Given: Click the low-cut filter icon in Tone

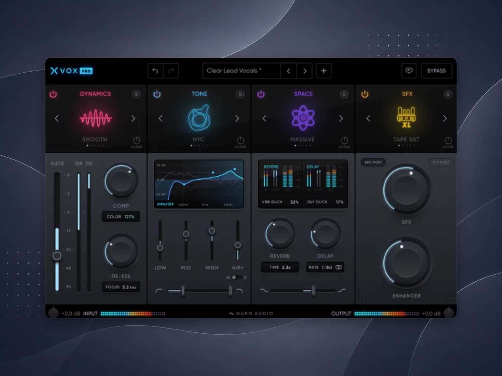Looking at the screenshot, I should point(158,291).
